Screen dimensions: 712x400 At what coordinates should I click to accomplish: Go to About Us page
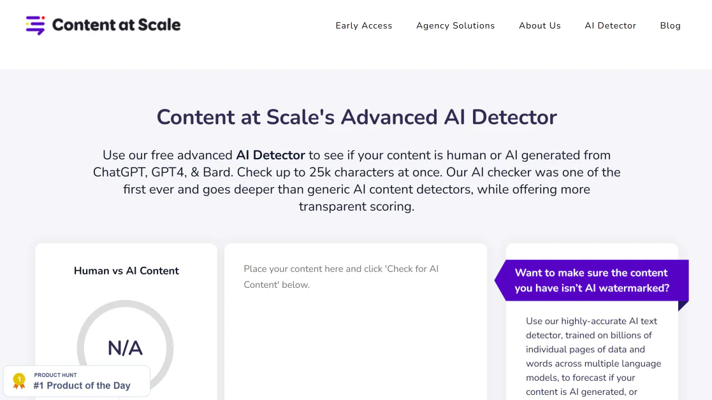(540, 26)
